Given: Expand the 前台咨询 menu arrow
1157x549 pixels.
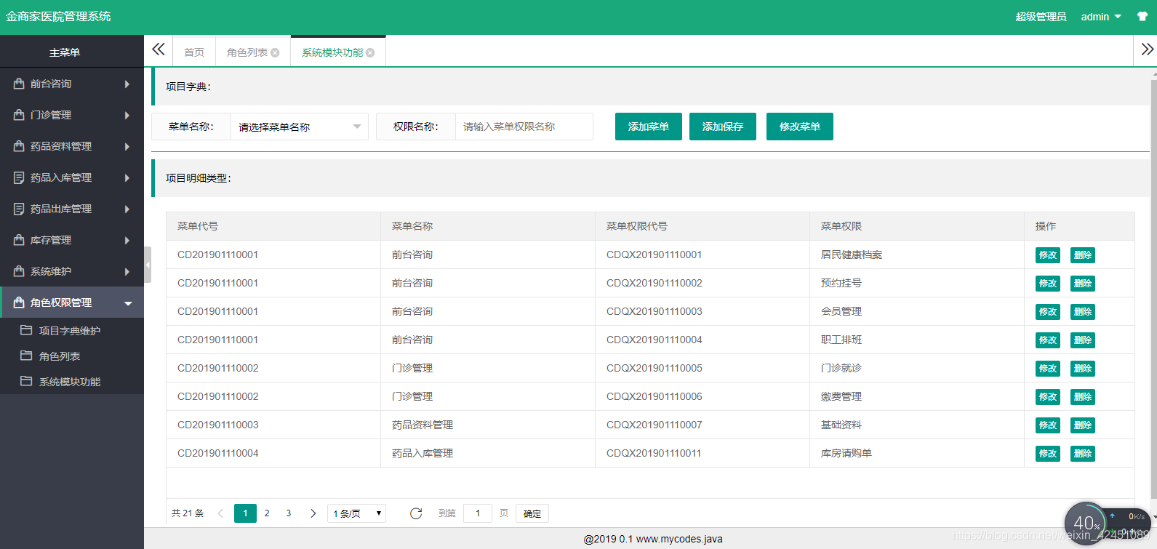Looking at the screenshot, I should [x=127, y=84].
